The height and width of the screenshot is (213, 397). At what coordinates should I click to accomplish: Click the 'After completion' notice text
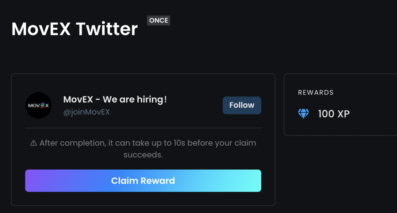coord(148,149)
